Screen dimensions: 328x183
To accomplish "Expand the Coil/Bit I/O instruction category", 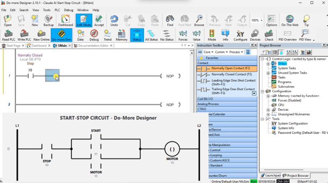I will [x=205, y=98].
